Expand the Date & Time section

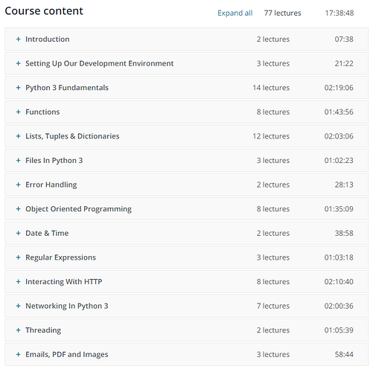click(x=186, y=234)
